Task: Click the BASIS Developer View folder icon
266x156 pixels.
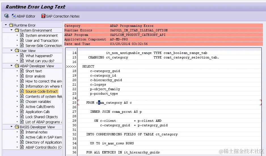Action: pos(17,127)
